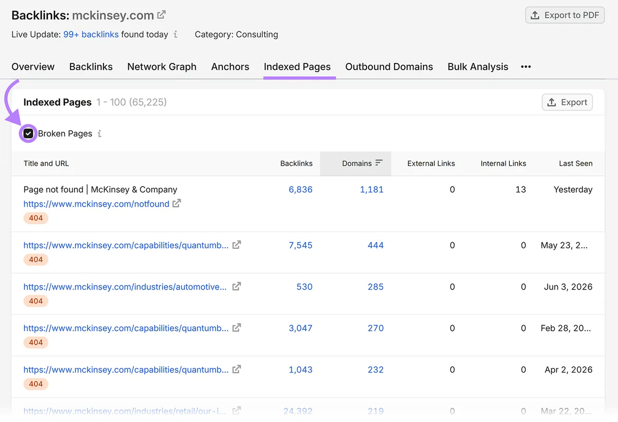The image size is (618, 422).
Task: Click the 1,043 backlinks value
Action: pos(301,369)
